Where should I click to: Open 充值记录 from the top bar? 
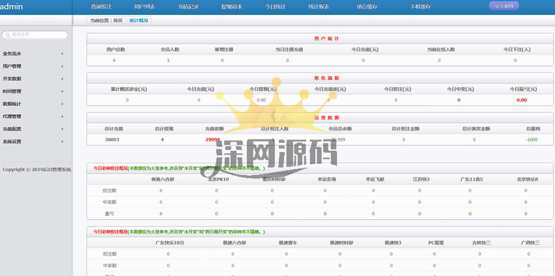188,7
